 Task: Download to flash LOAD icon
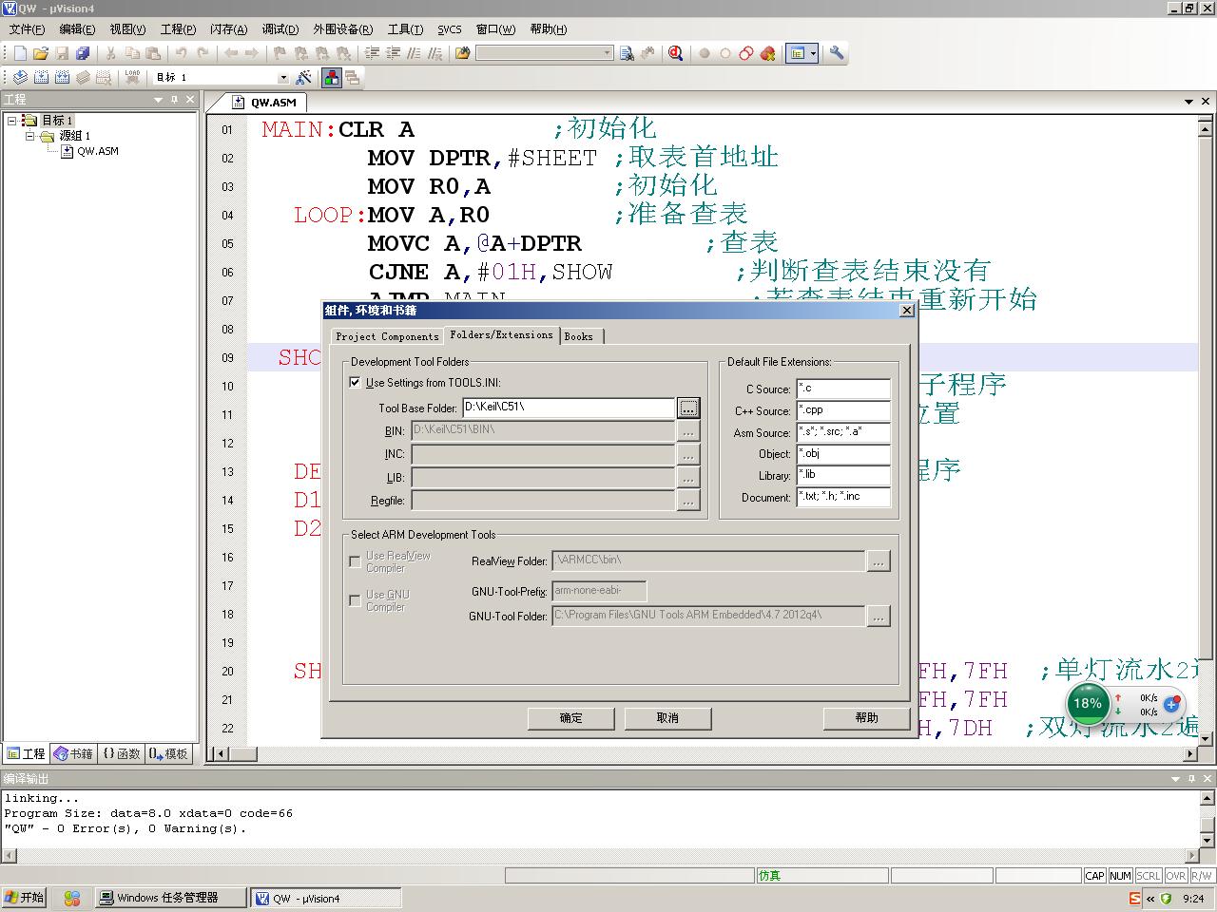coord(132,77)
